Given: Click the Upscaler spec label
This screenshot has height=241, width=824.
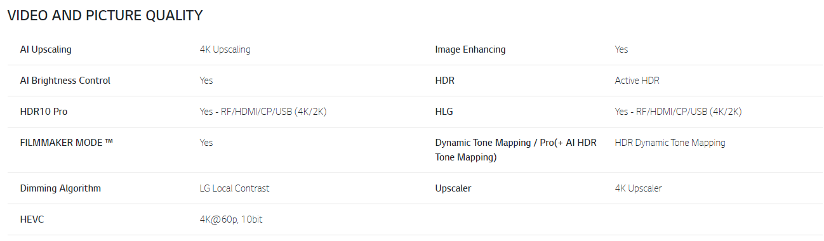Looking at the screenshot, I should point(453,188).
